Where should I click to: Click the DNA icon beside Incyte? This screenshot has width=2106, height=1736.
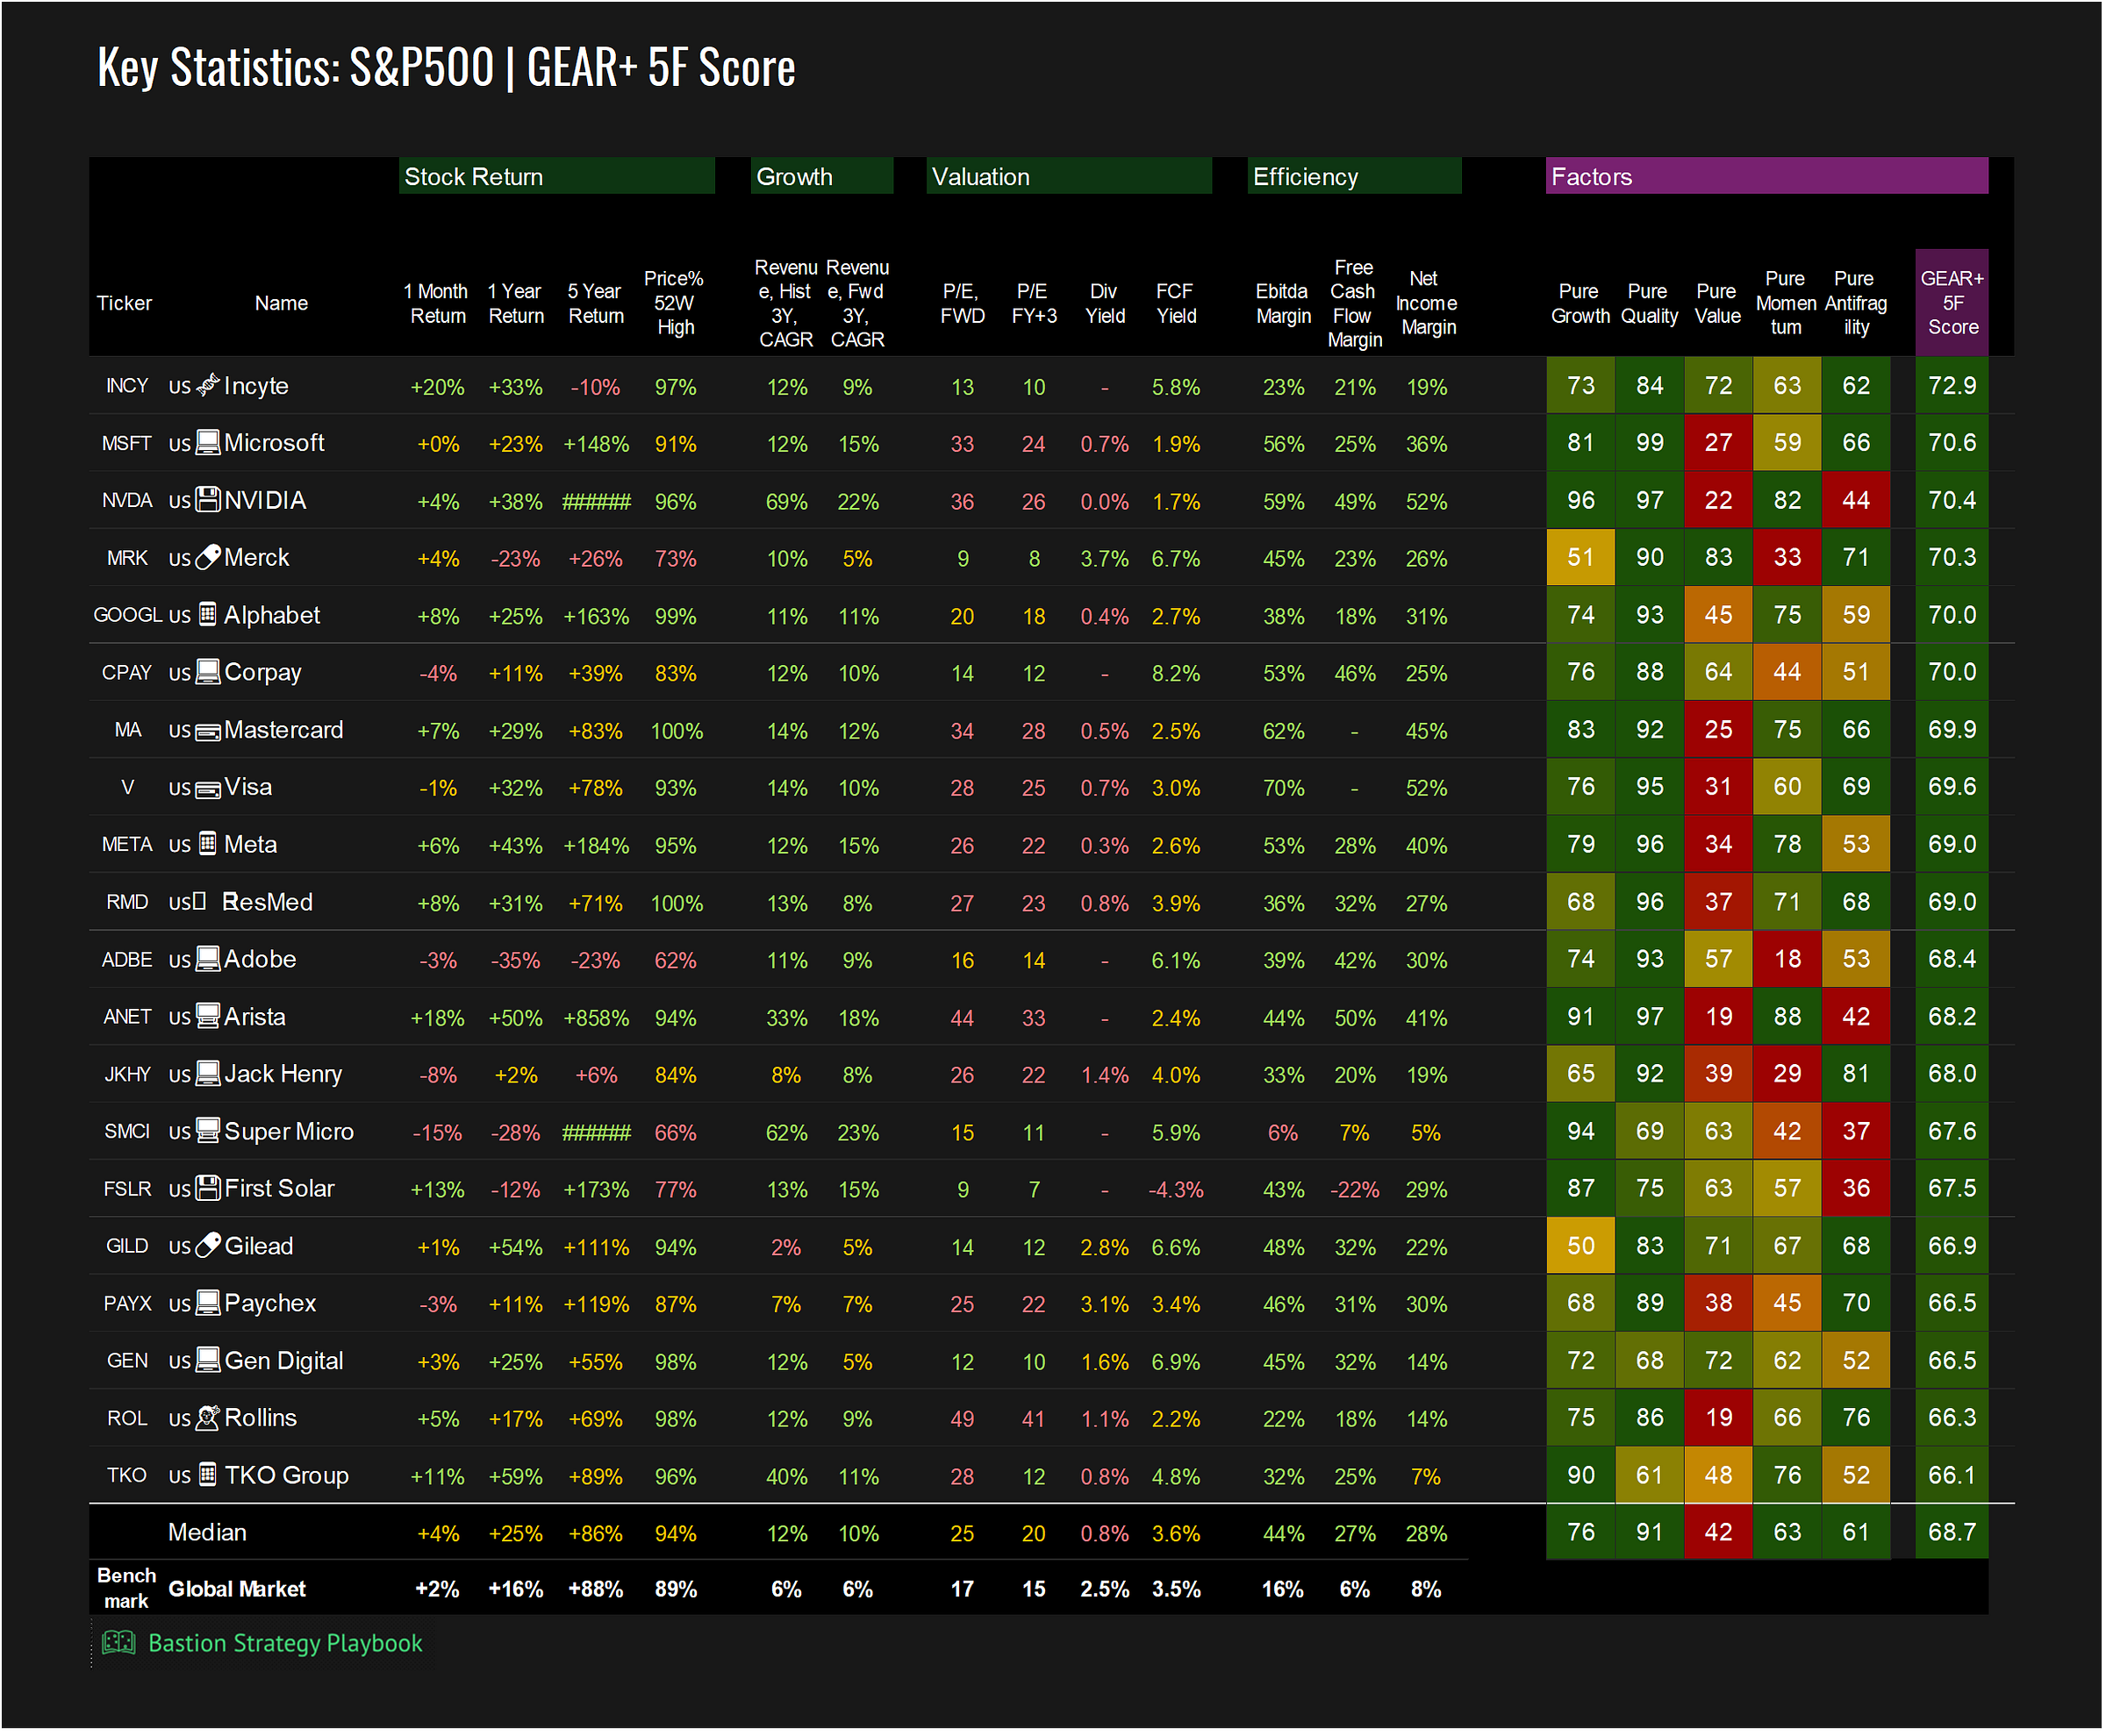point(207,385)
